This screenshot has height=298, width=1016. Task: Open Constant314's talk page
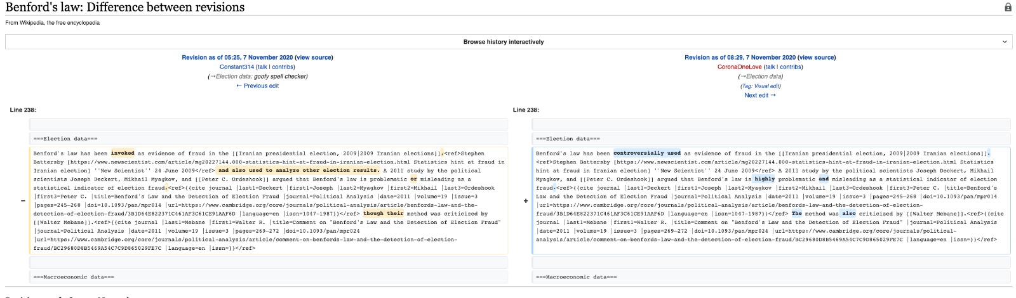262,67
